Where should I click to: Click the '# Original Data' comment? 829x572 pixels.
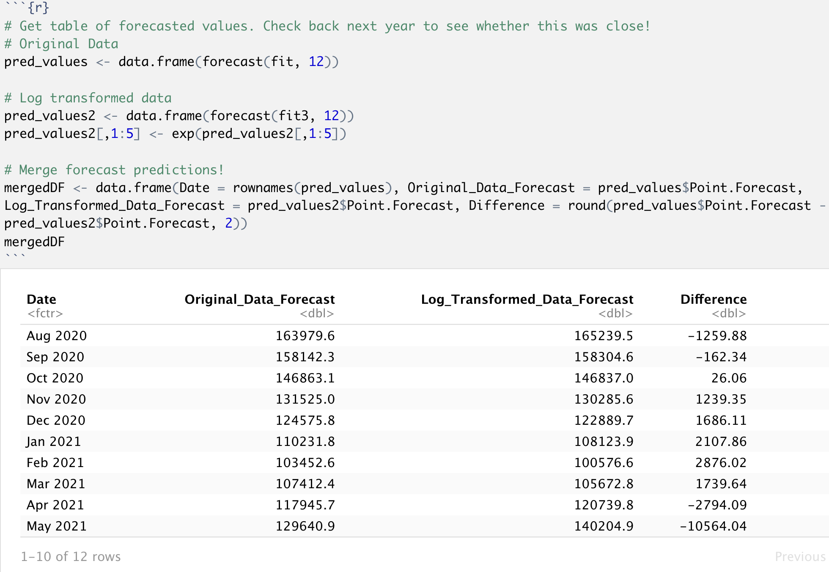click(x=61, y=44)
